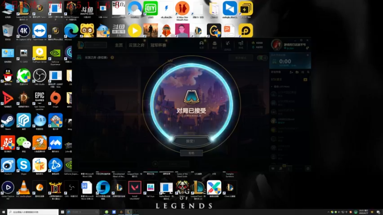
Task: Open the Tencent QQ penguin icon
Action: [x=8, y=76]
